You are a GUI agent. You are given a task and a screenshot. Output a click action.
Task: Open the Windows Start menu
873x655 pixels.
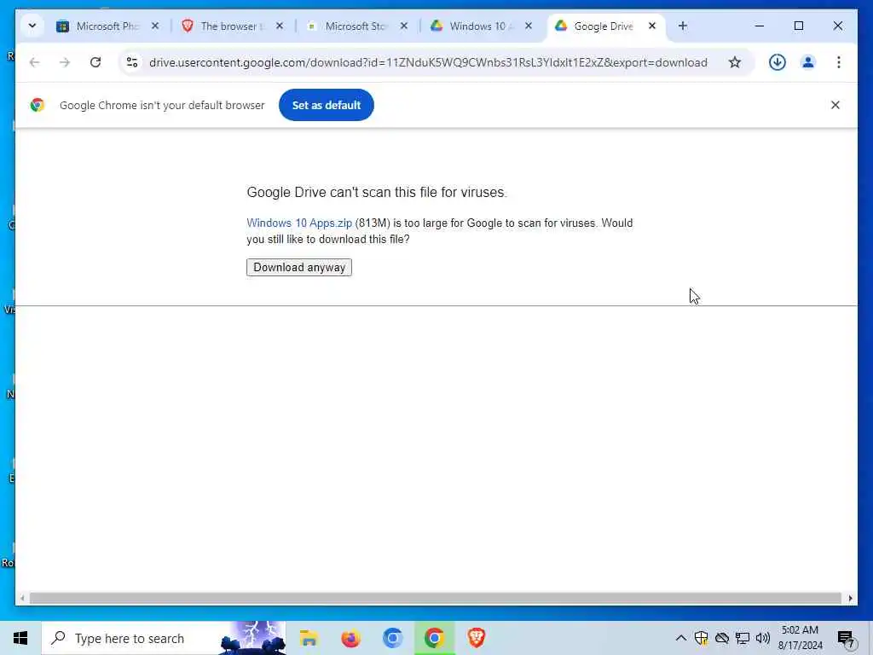20,638
